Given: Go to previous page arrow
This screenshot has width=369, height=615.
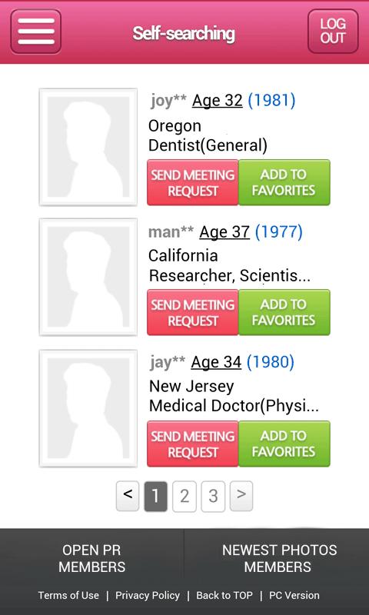Looking at the screenshot, I should click(128, 496).
